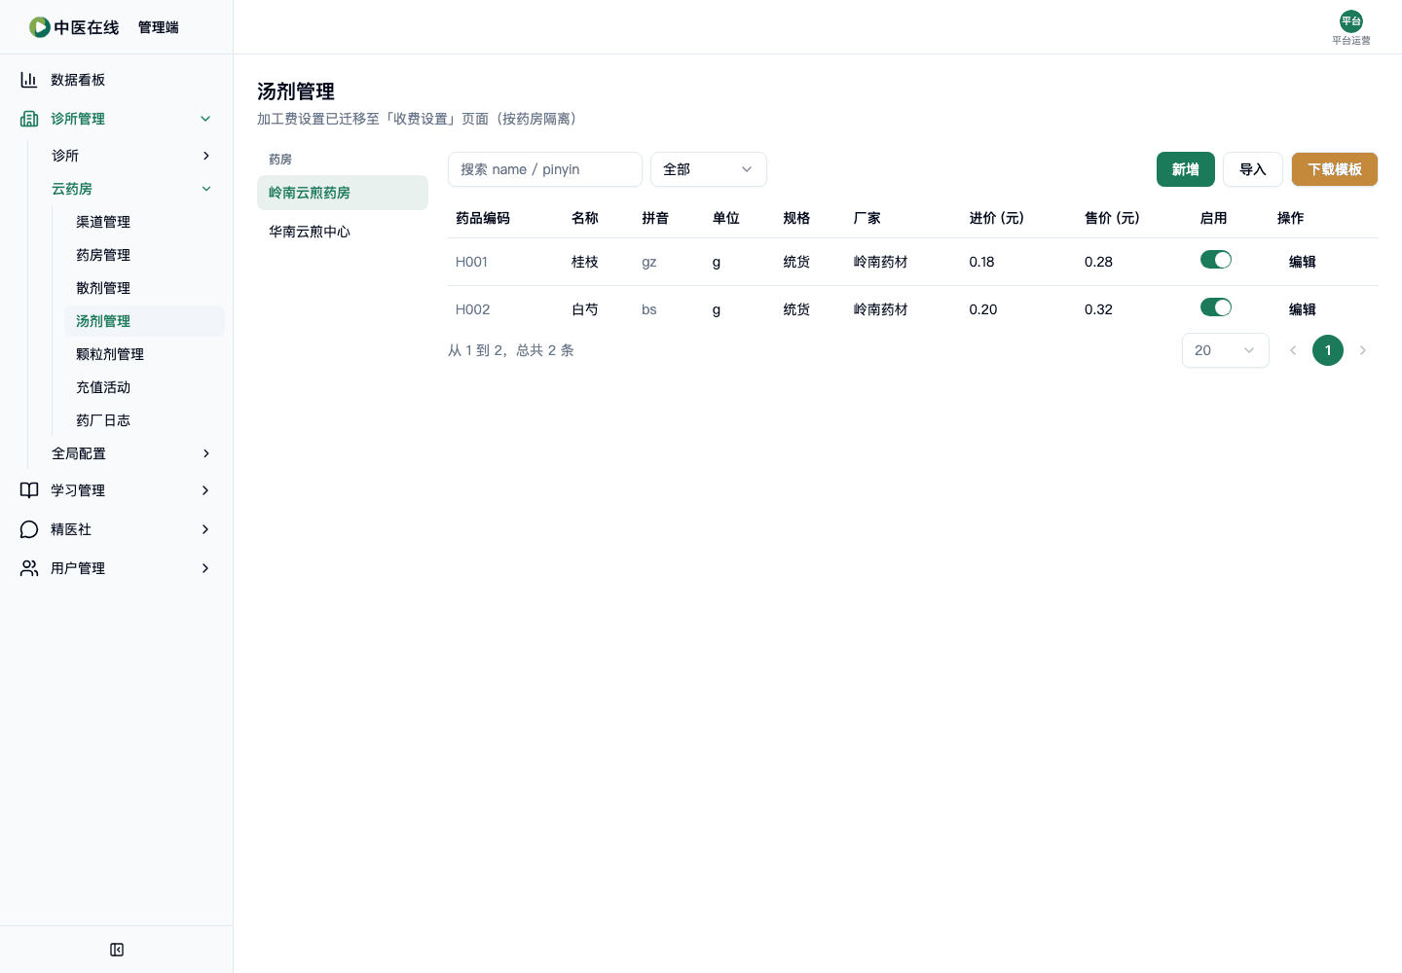Click the 学习管理 book icon

pos(29,490)
